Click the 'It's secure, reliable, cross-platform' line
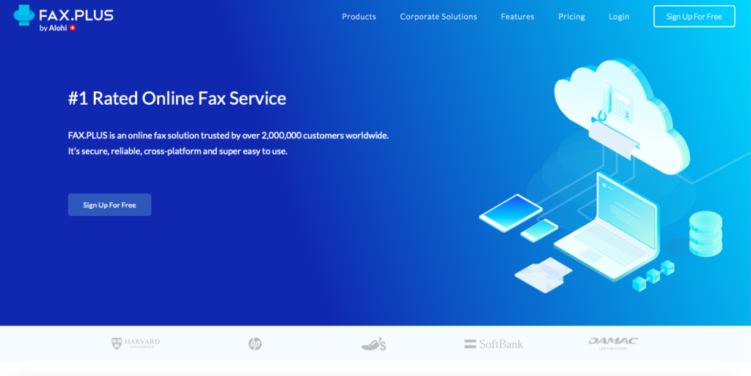This screenshot has height=376, width=751. coord(177,152)
